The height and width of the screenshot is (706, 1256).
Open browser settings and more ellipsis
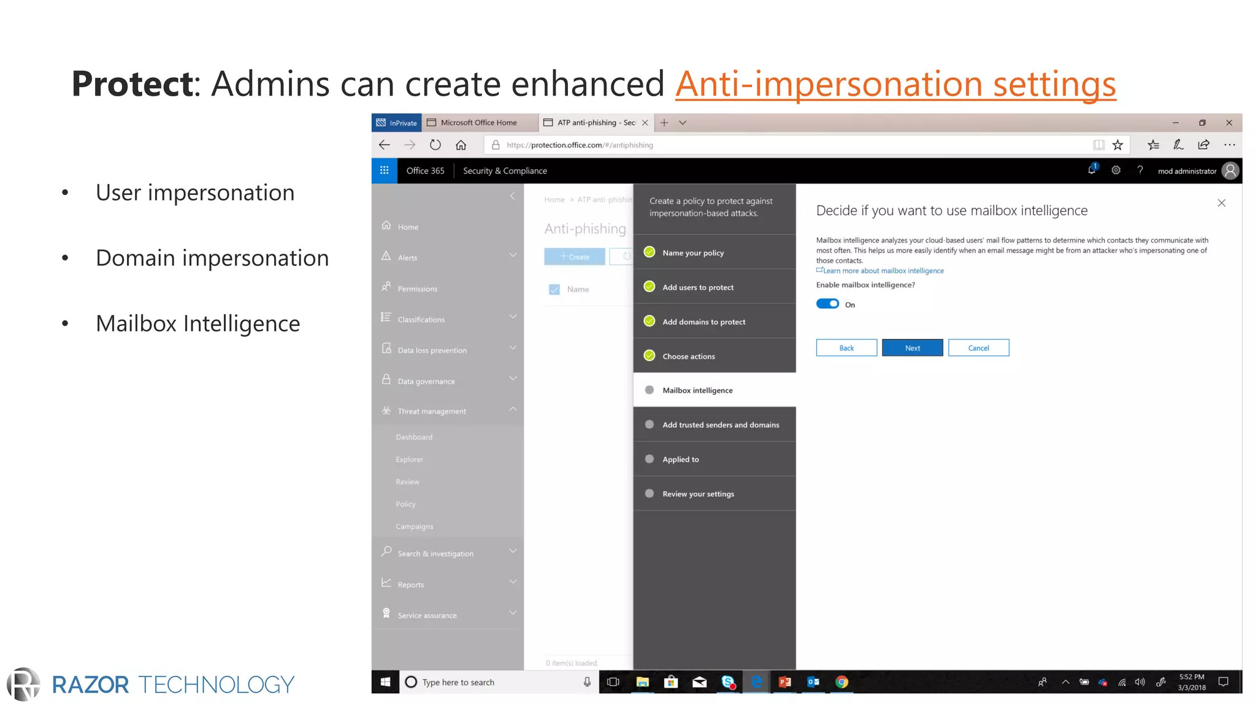1230,145
